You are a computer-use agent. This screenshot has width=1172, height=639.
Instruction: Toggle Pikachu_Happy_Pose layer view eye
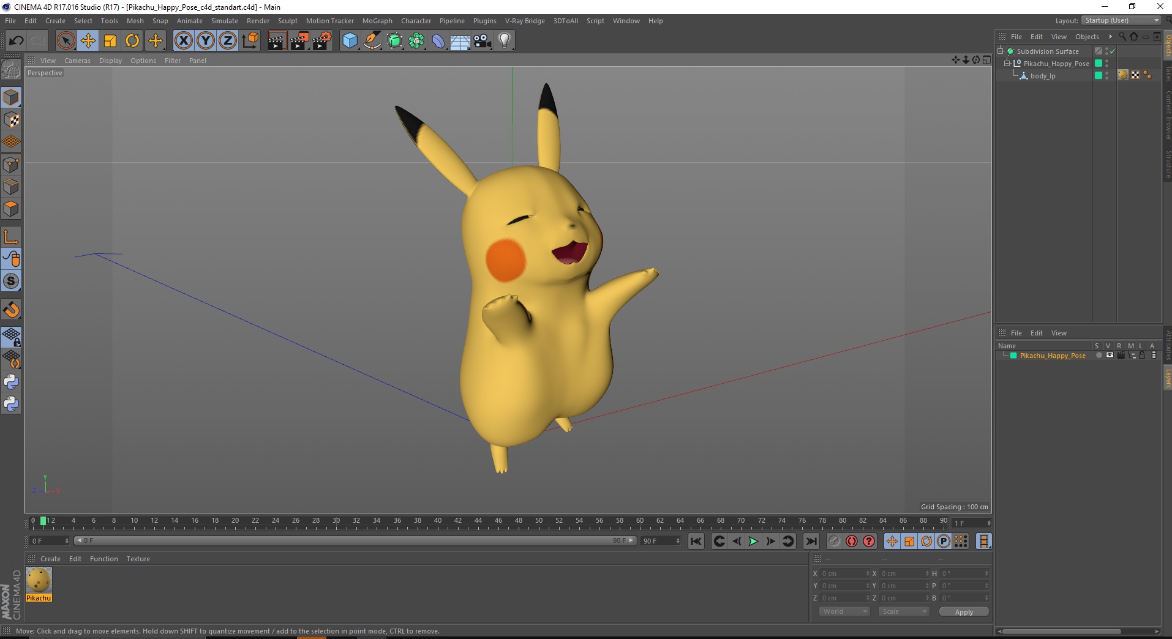tap(1110, 355)
